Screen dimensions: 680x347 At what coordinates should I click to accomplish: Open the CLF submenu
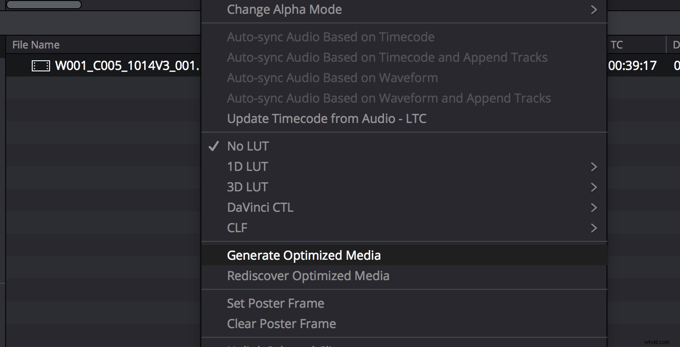[237, 228]
